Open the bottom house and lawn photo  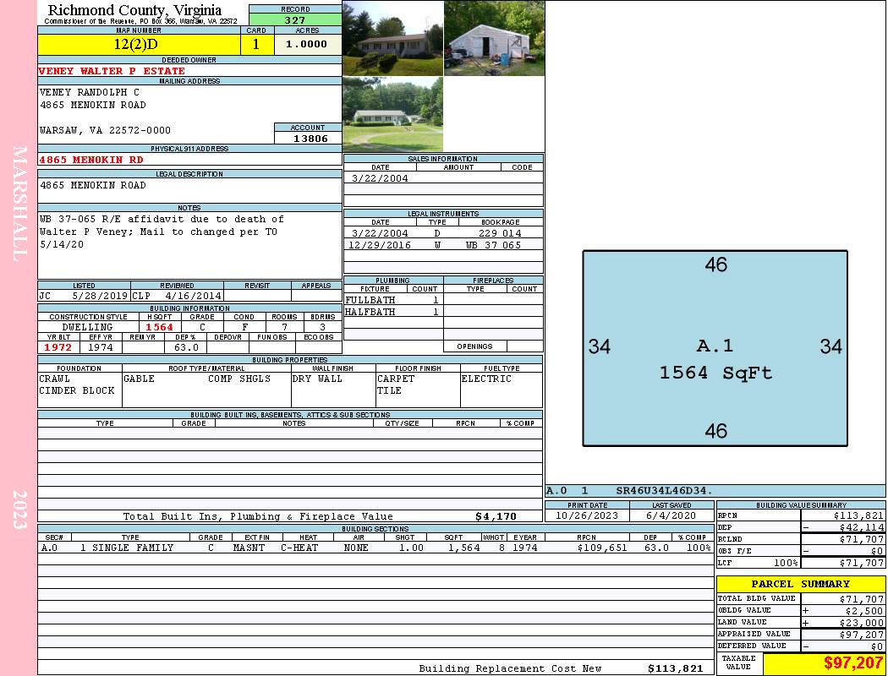point(392,114)
